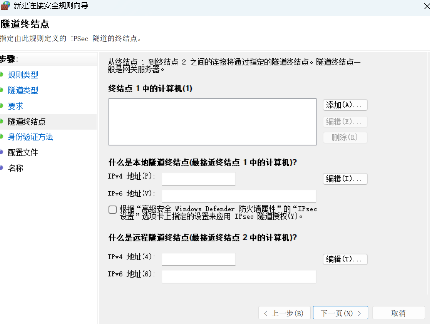
Task: Click the local IPv6 地址(V) field
Action: pos(239,196)
